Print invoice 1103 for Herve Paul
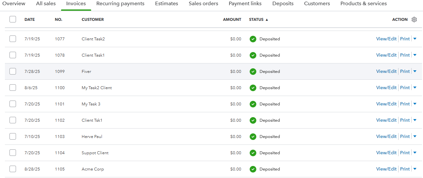The image size is (423, 178). [x=405, y=136]
